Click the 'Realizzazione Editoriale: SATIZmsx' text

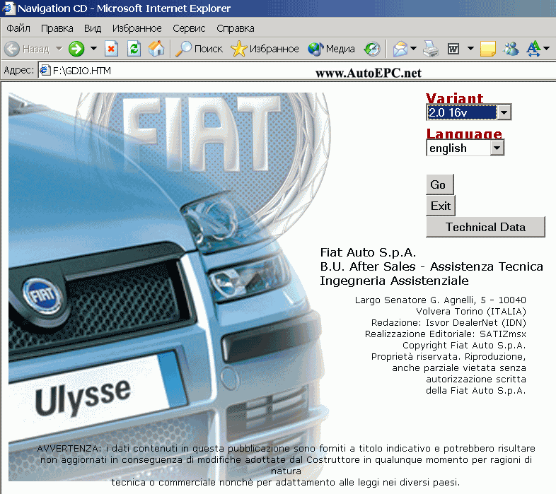tap(446, 334)
